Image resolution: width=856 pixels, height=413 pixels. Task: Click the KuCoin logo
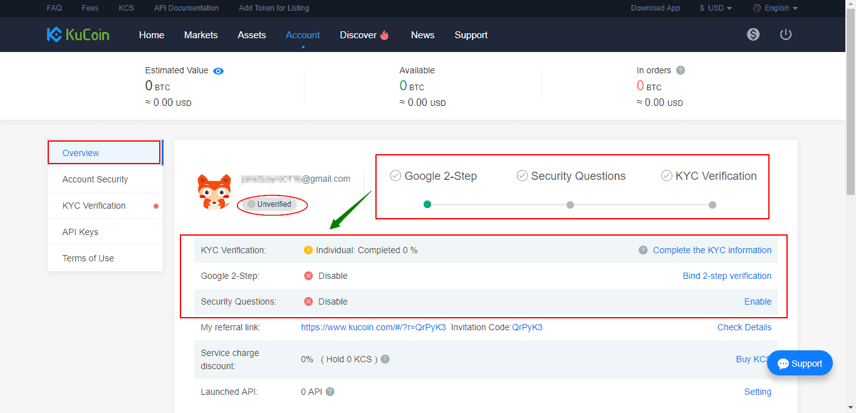coord(78,35)
